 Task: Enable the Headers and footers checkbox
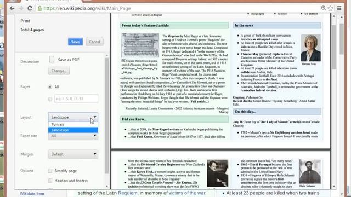(50, 181)
